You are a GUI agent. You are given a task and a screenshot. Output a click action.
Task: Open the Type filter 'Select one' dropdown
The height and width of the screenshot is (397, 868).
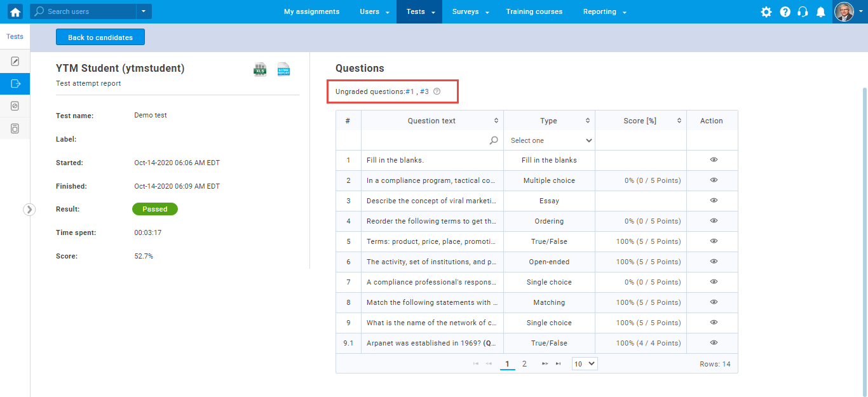[x=550, y=140]
